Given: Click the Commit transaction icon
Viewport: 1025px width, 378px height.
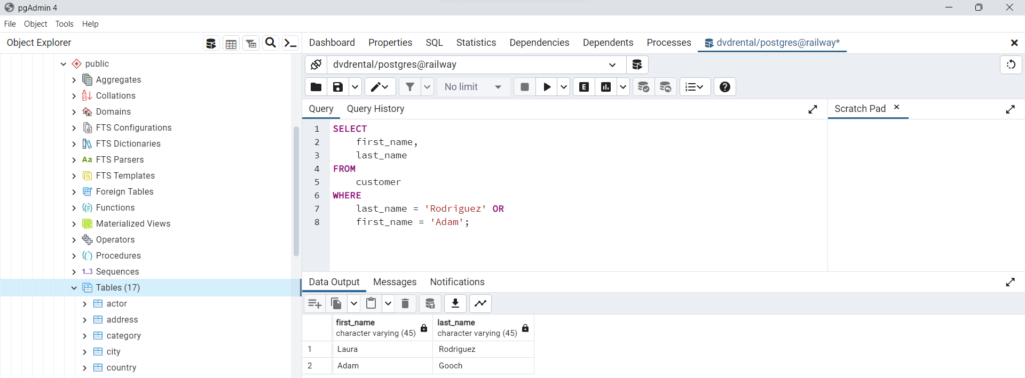Looking at the screenshot, I should click(x=644, y=87).
